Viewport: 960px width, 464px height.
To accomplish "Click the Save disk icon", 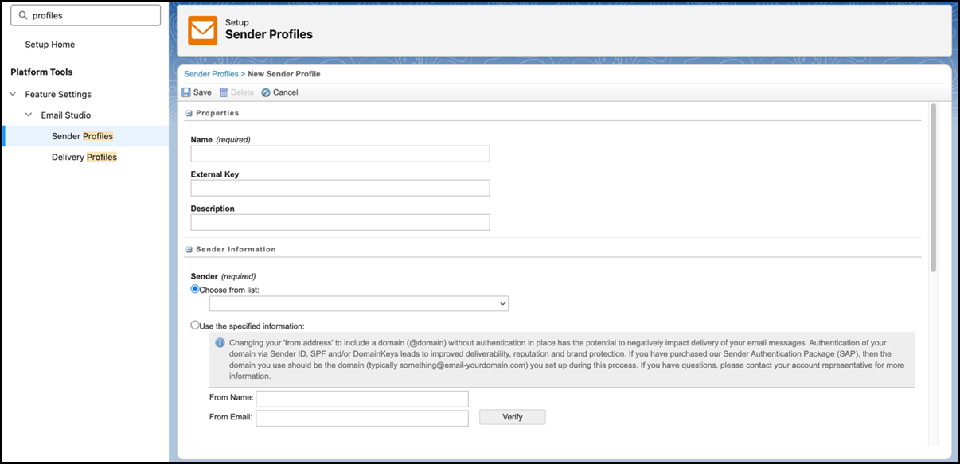I will (188, 92).
